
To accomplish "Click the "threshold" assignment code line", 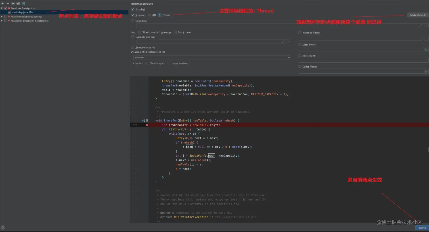I will click(x=225, y=94).
